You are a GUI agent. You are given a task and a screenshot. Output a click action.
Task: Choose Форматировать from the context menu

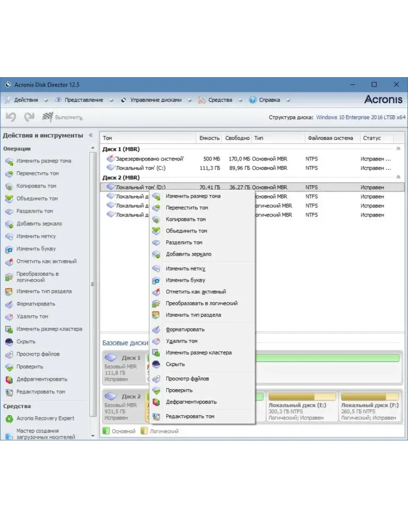185,330
